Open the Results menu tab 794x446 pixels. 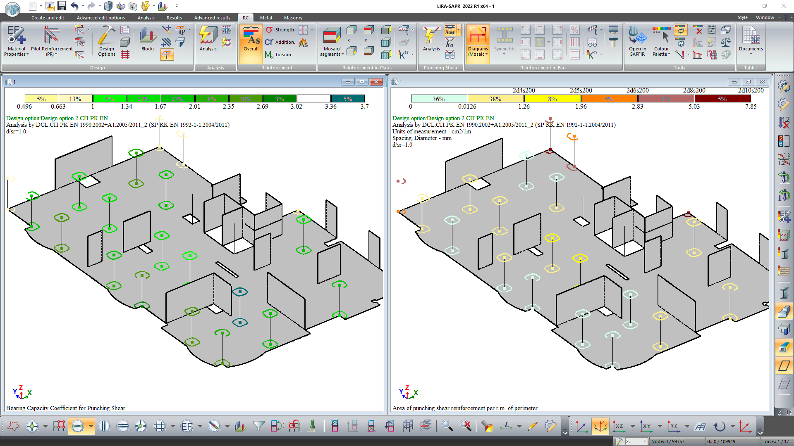(x=174, y=18)
